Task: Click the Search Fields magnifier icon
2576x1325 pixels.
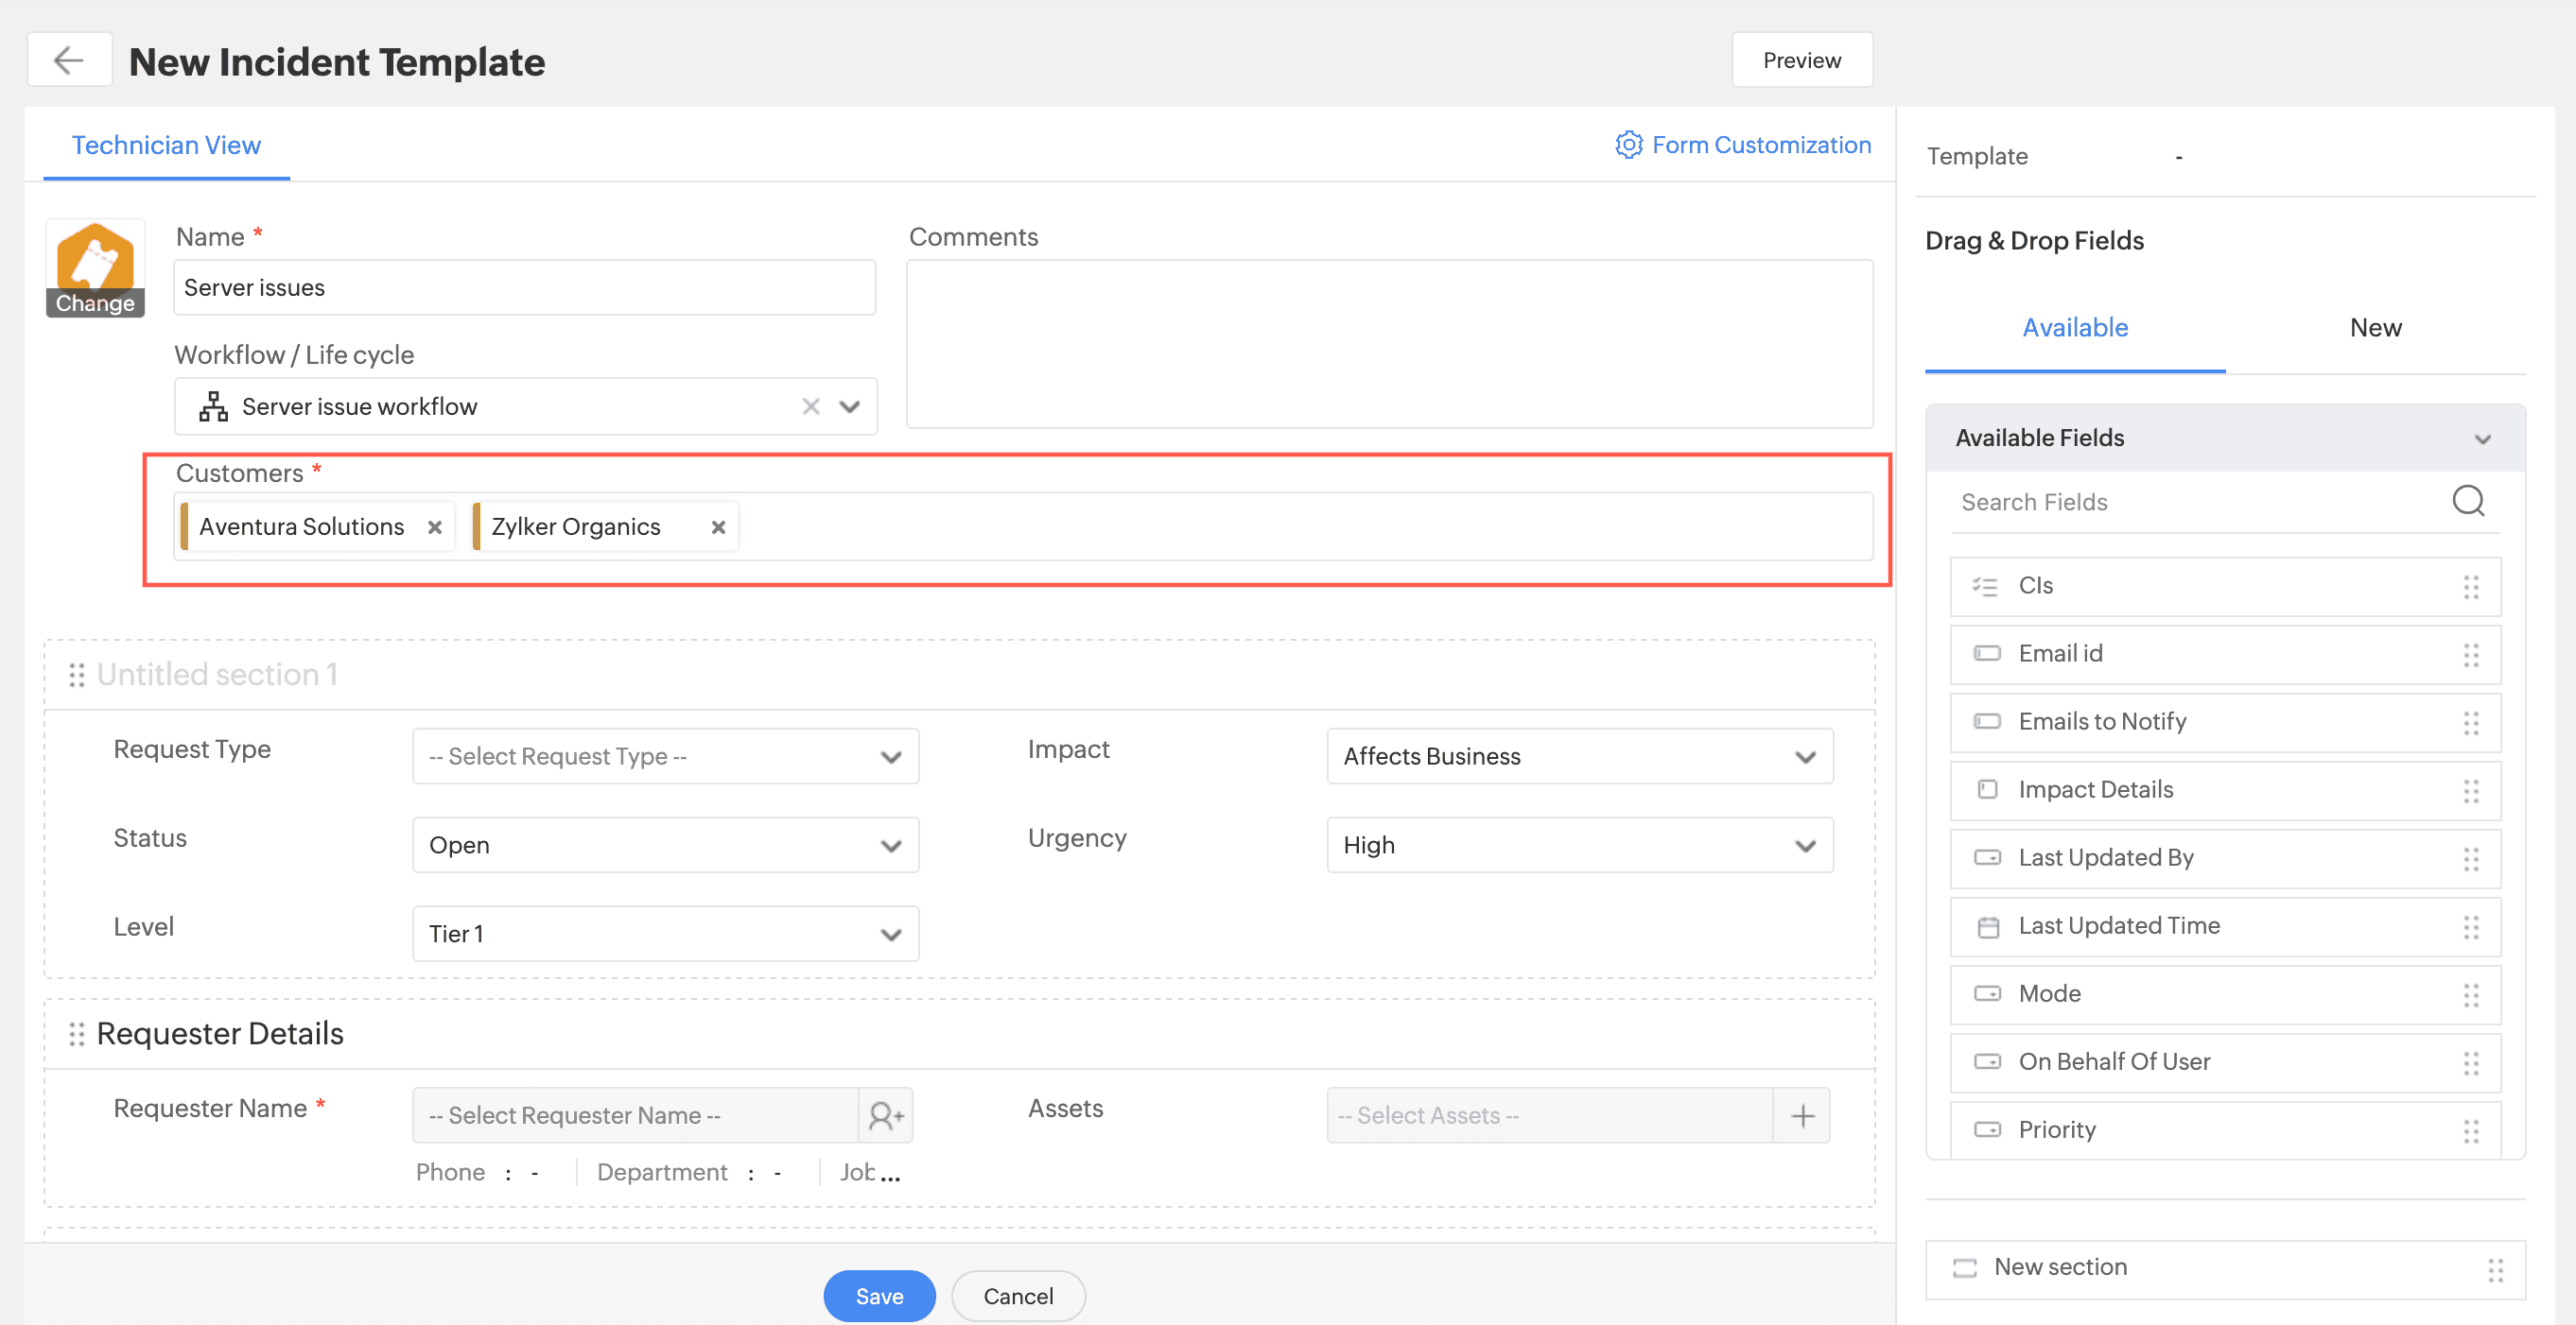Action: point(2467,501)
